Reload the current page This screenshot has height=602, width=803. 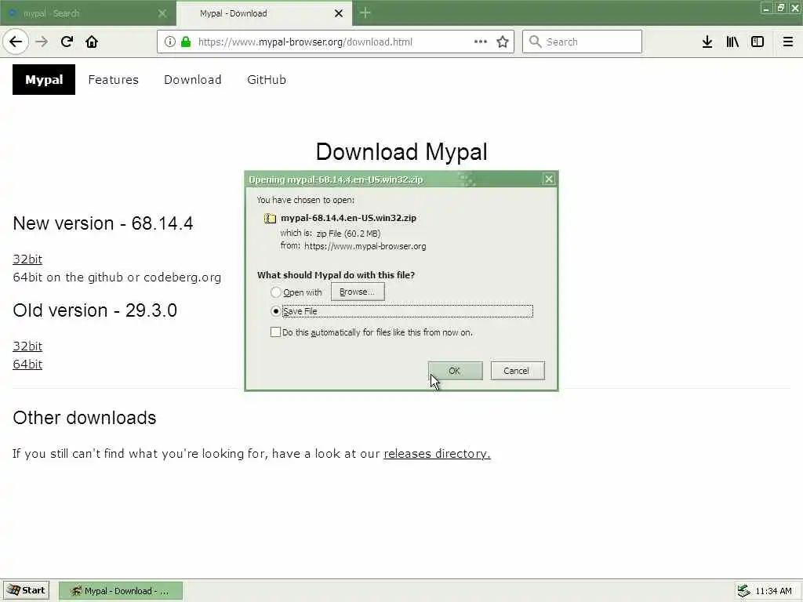(67, 42)
